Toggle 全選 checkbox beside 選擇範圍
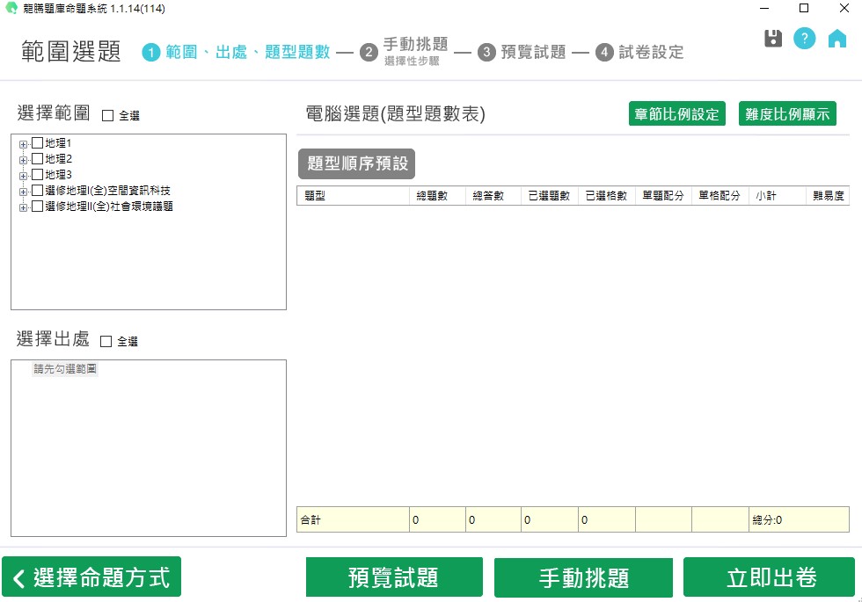 (108, 115)
